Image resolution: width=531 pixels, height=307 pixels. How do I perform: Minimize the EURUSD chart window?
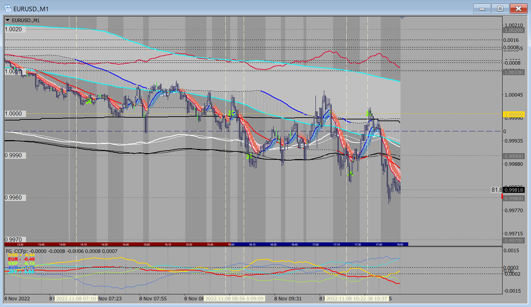(x=482, y=9)
